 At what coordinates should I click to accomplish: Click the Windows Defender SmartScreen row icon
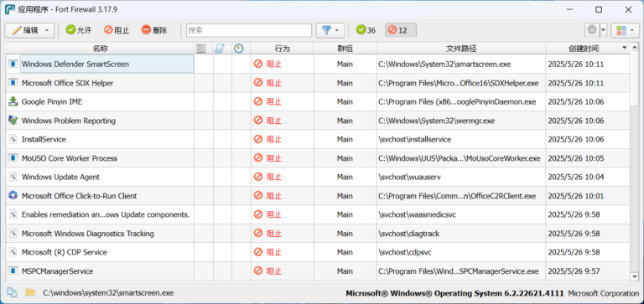(13, 64)
